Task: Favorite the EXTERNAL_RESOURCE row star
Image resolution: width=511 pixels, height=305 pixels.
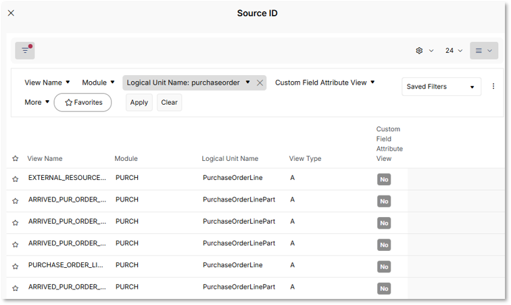Action: (16, 179)
